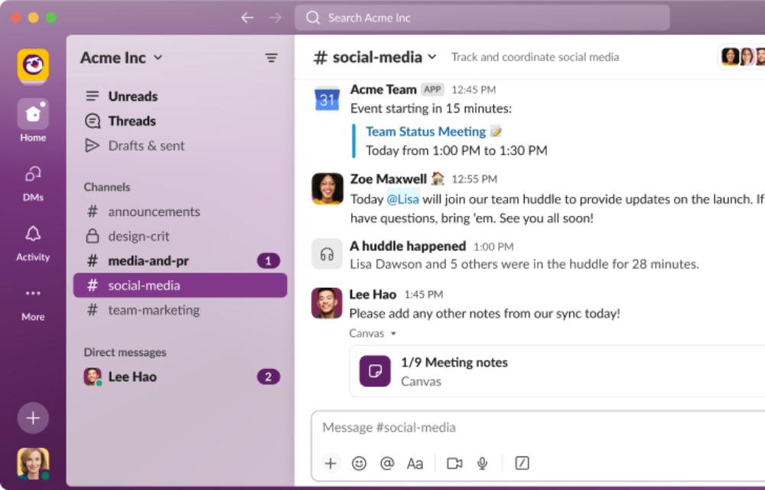765x490 pixels.
Task: Click the plus attachment icon in composer
Action: click(x=330, y=463)
